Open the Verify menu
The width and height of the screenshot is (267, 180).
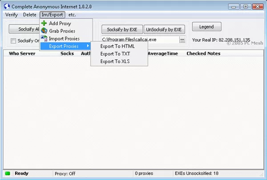click(x=12, y=15)
